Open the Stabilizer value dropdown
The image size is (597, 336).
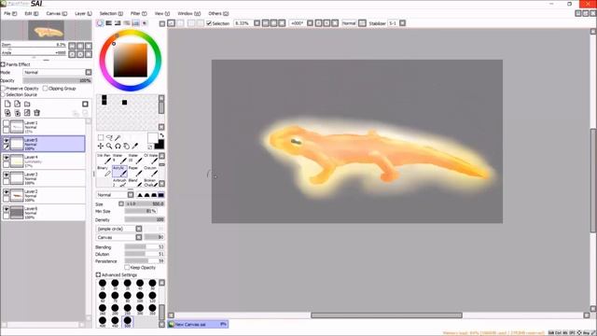(x=402, y=23)
